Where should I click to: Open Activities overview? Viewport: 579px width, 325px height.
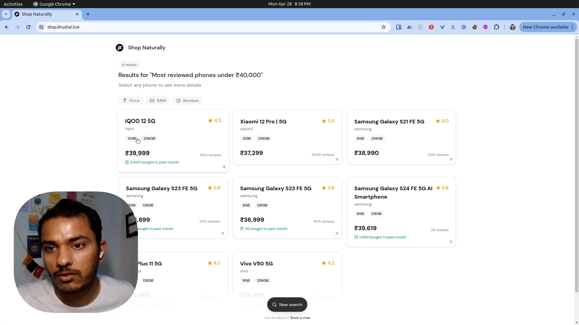[x=13, y=4]
